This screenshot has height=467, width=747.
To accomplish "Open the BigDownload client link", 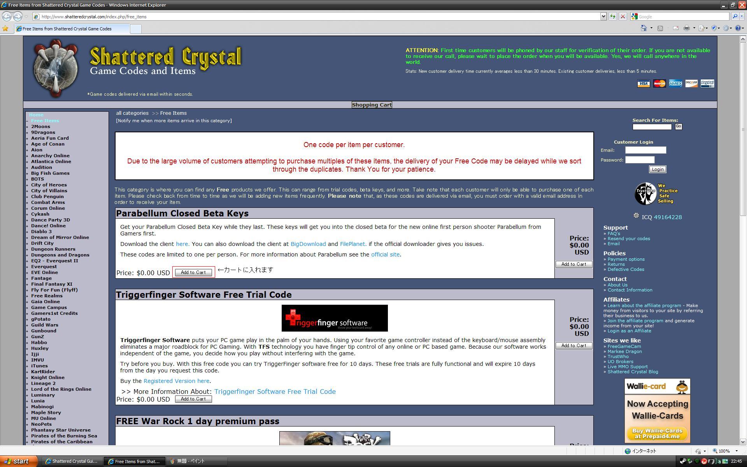I will coord(308,244).
